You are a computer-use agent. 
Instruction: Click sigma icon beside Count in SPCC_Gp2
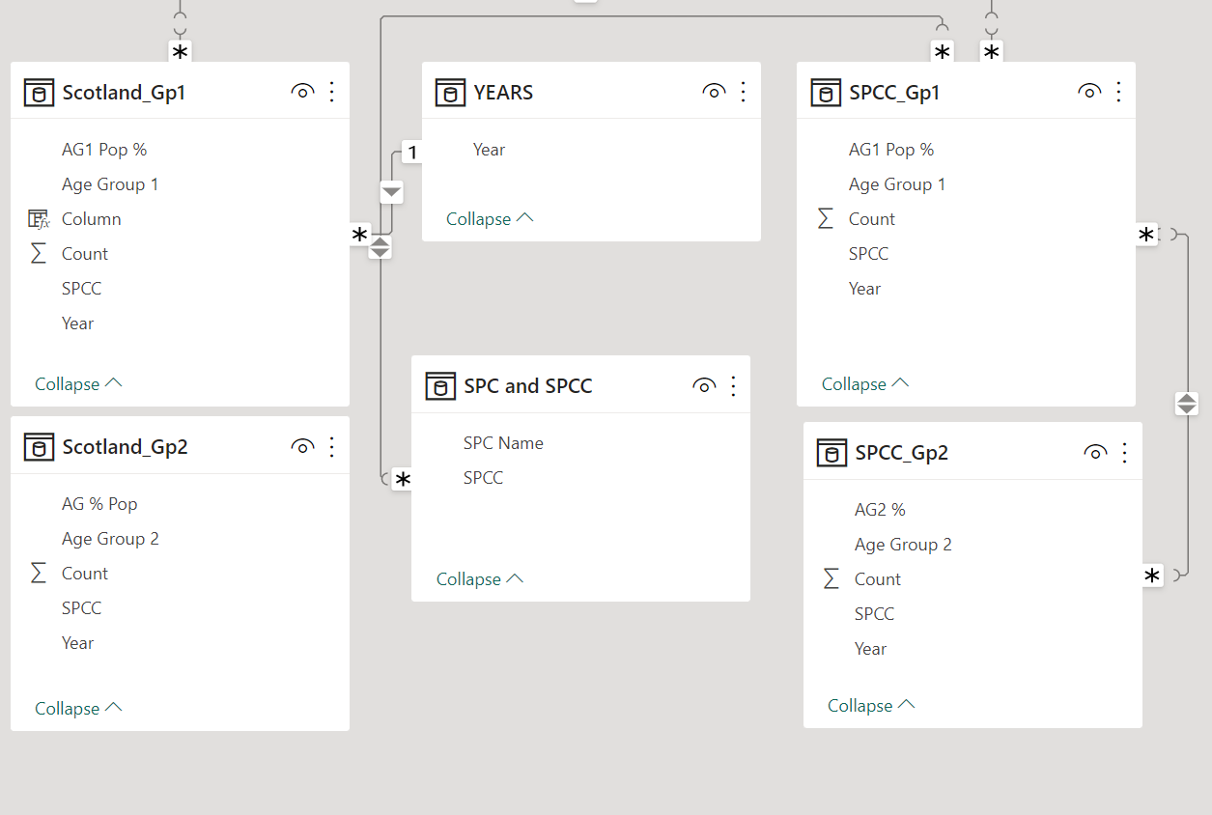tap(831, 579)
